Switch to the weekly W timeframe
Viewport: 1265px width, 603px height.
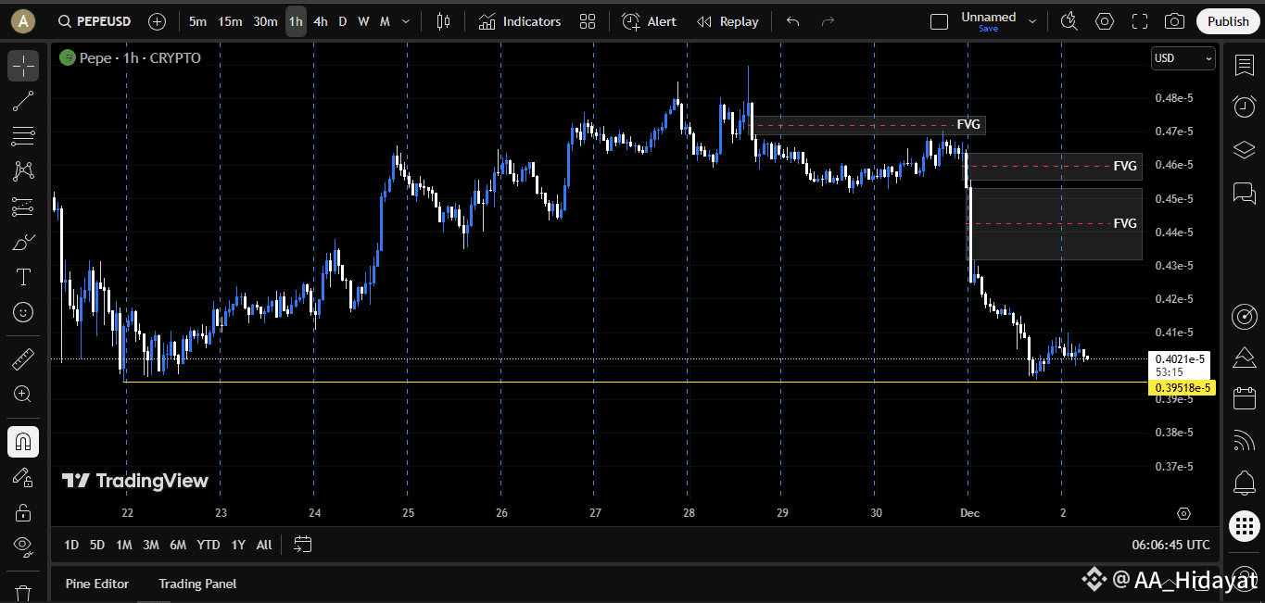tap(363, 21)
